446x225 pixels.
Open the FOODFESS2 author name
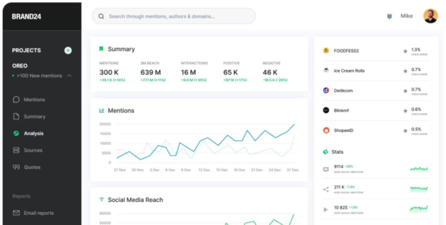point(346,51)
